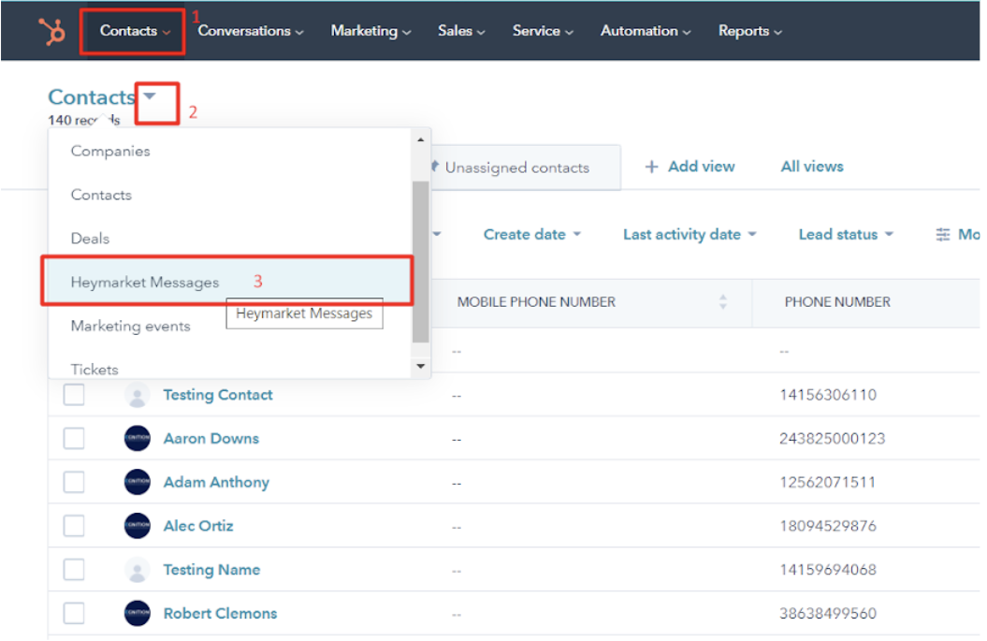This screenshot has height=641, width=987.
Task: Click Mobile Phone Number column header
Action: tap(536, 301)
